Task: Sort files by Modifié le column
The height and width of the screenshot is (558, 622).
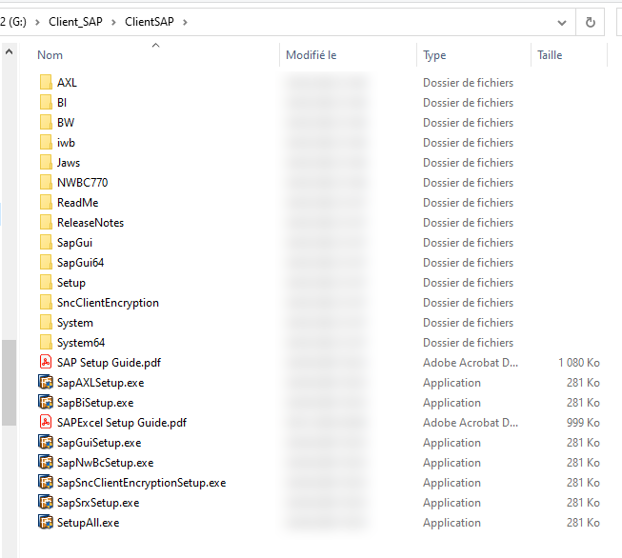Action: click(x=311, y=55)
